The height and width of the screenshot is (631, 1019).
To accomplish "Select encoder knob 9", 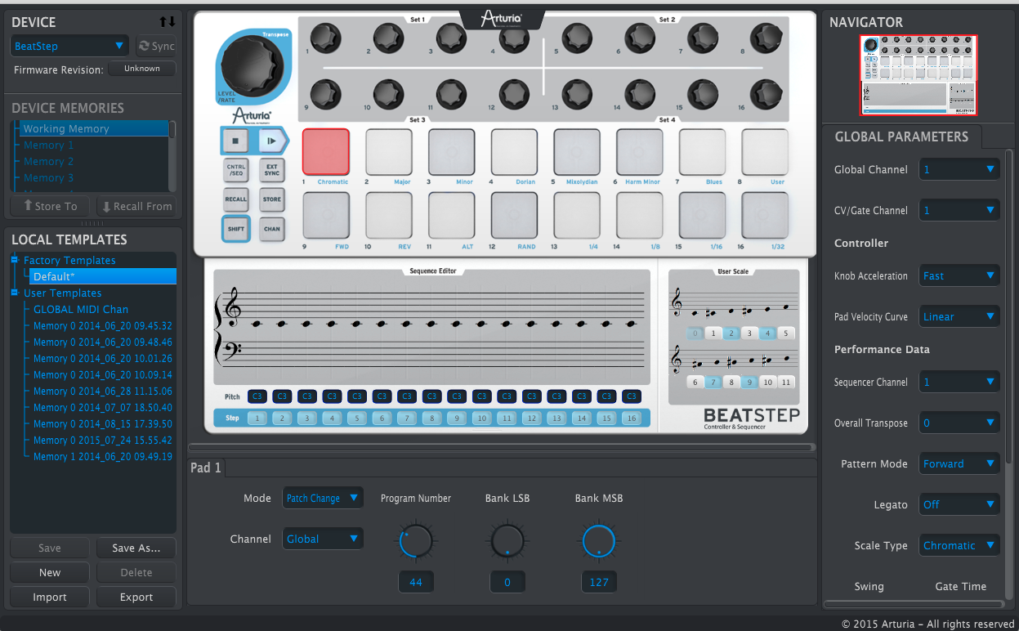I will [325, 94].
